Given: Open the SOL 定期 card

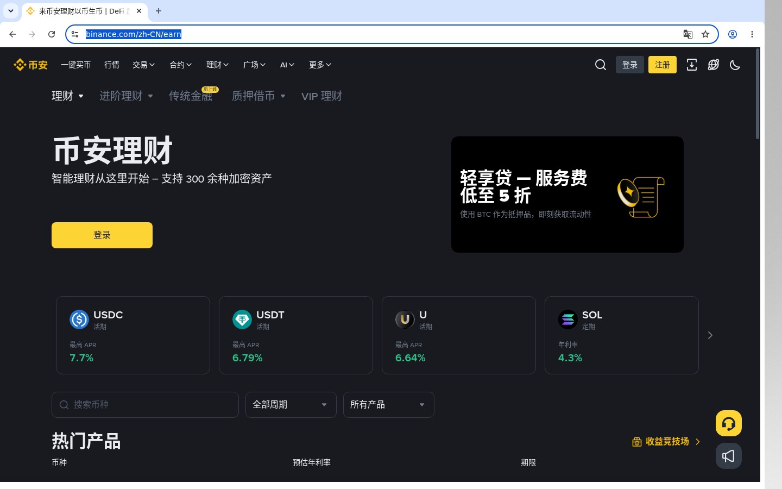Looking at the screenshot, I should (x=622, y=335).
